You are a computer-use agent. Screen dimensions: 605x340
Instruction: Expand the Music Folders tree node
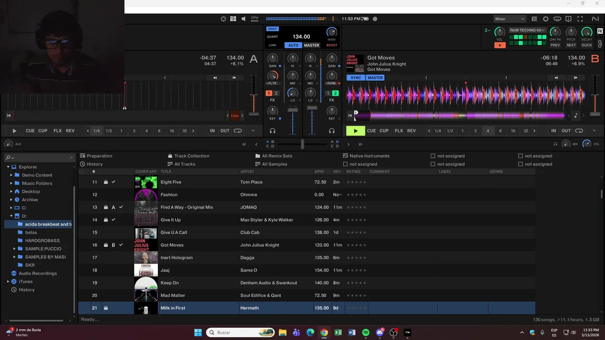[x=11, y=183]
